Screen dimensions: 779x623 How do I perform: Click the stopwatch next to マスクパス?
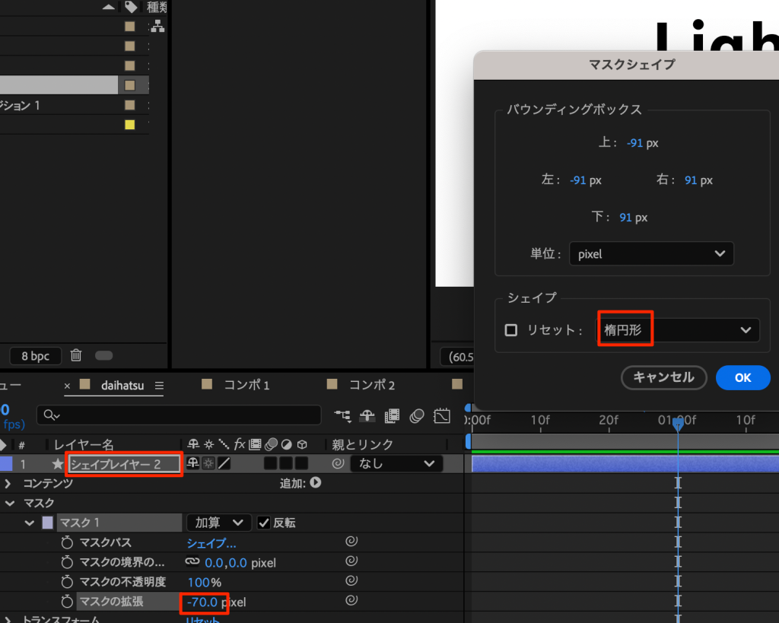66,542
